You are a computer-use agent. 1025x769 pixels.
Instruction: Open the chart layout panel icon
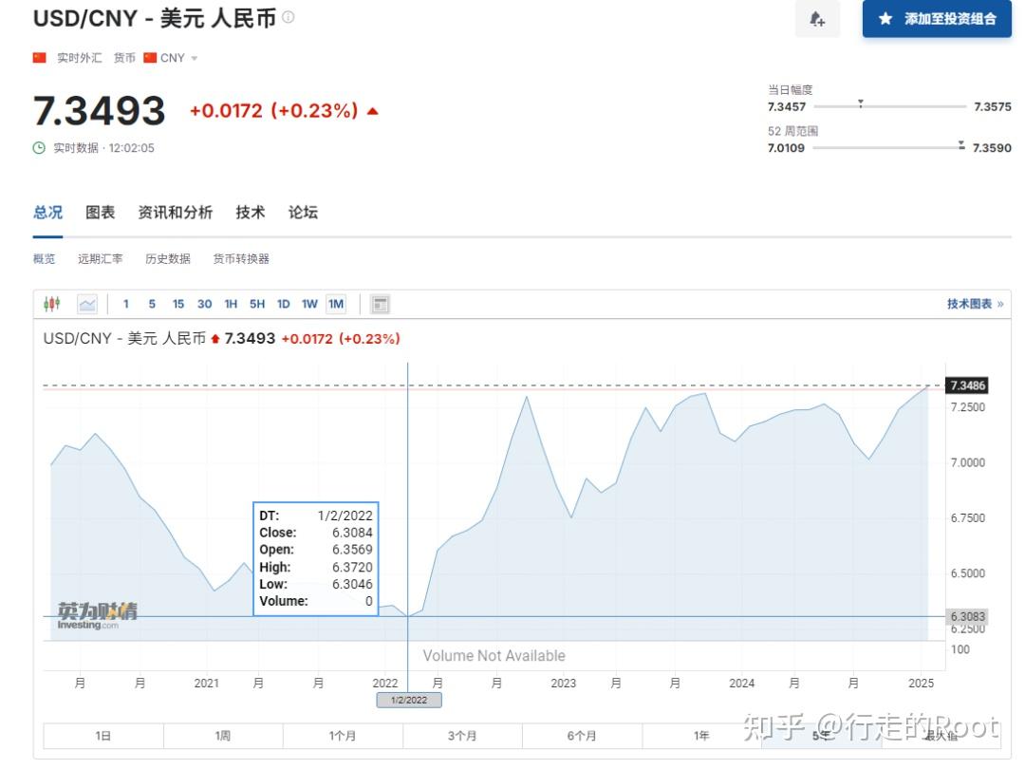380,304
